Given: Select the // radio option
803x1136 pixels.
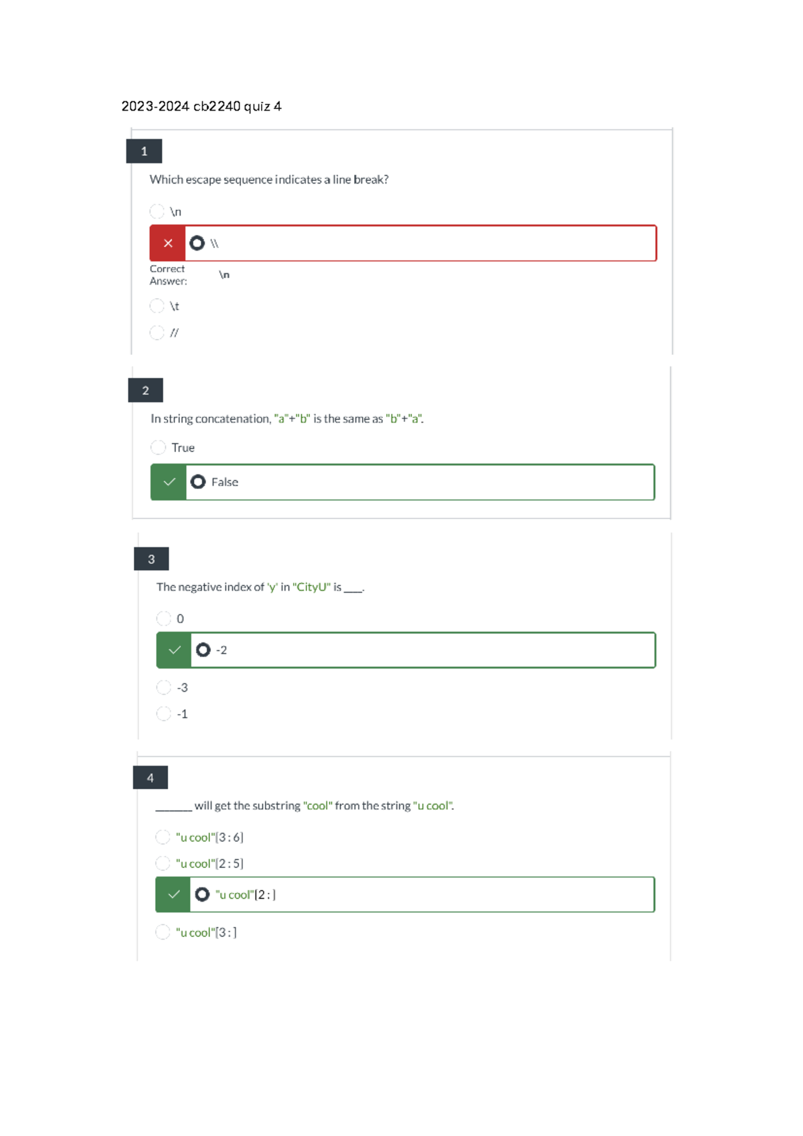Looking at the screenshot, I should coord(157,333).
